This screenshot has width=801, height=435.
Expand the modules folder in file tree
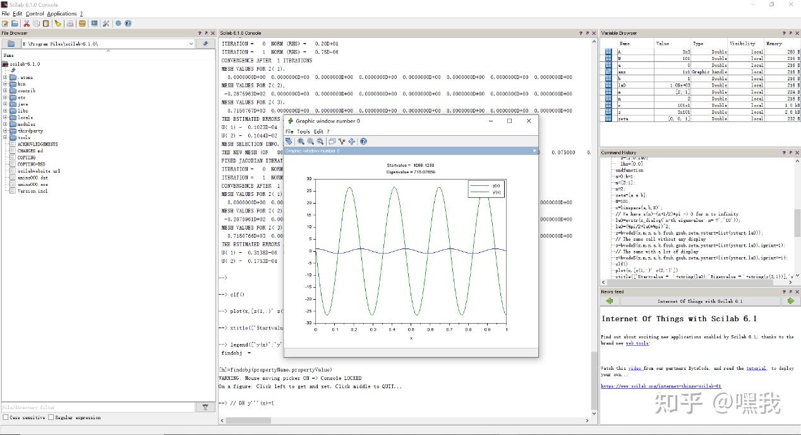[x=5, y=124]
